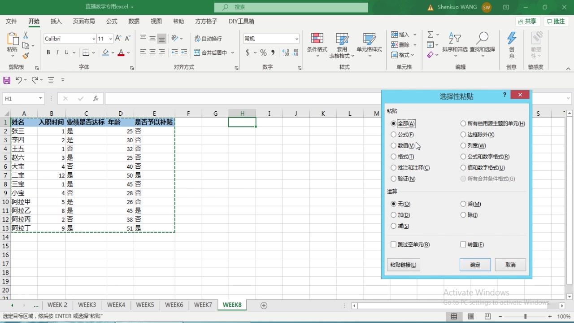574x323 pixels.
Task: Apply percent style format
Action: (x=263, y=52)
